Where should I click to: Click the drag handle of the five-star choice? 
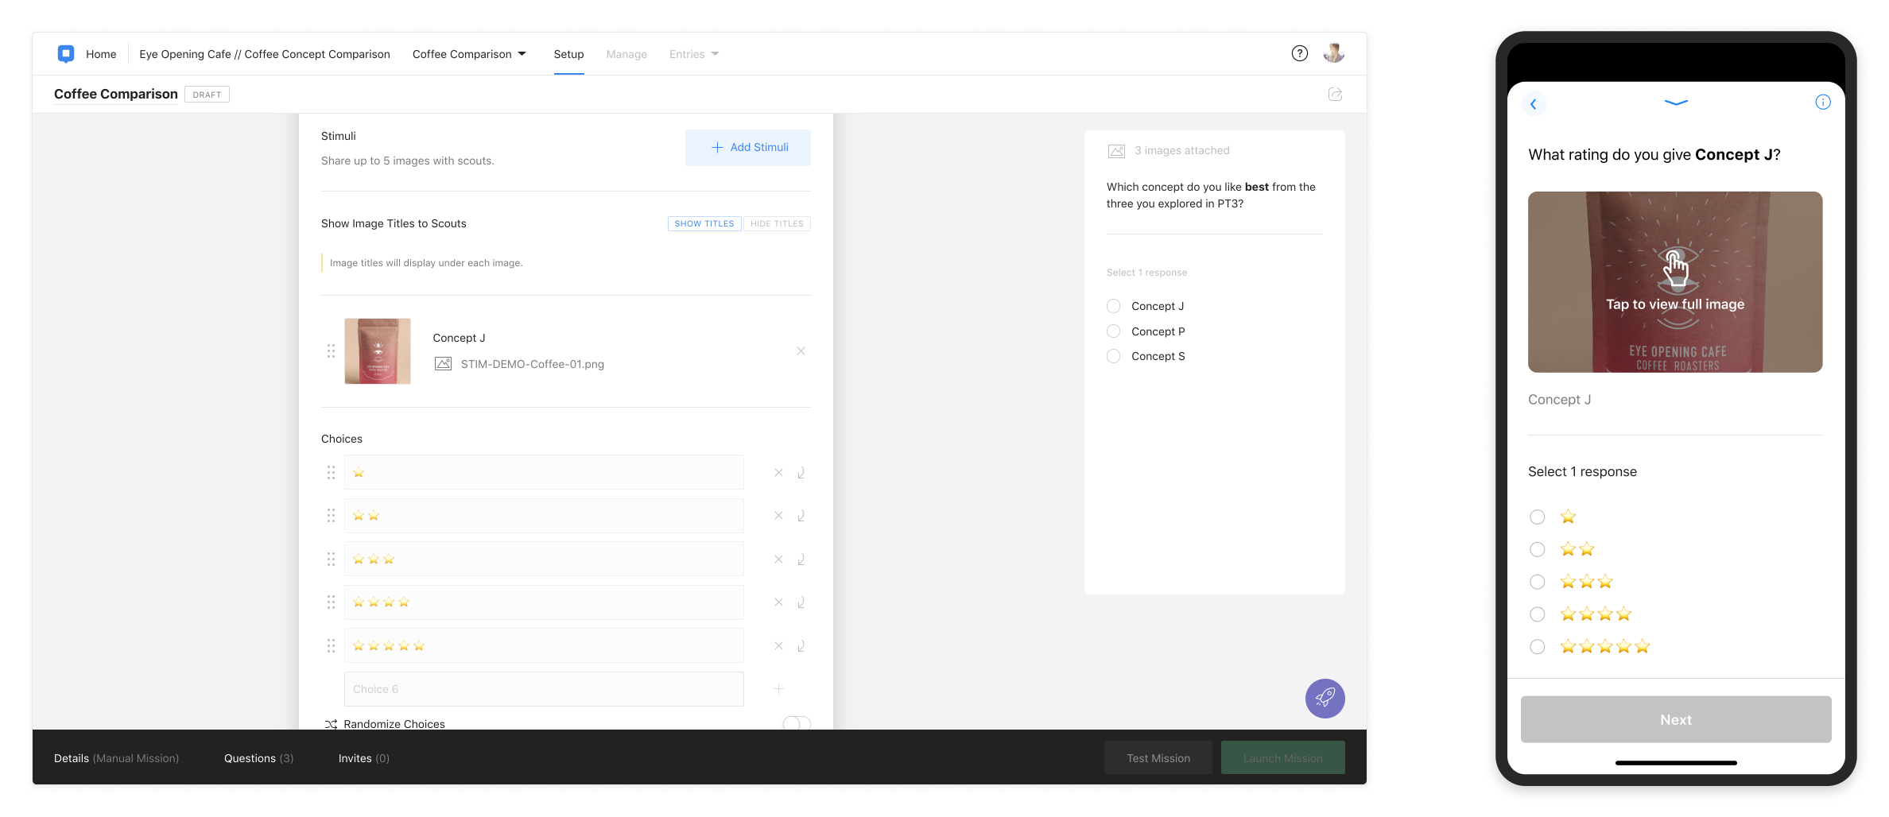(x=331, y=646)
